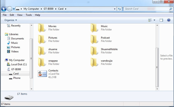The height and width of the screenshot is (107, 174).
Task: Open the File menu
Action: tap(5, 15)
